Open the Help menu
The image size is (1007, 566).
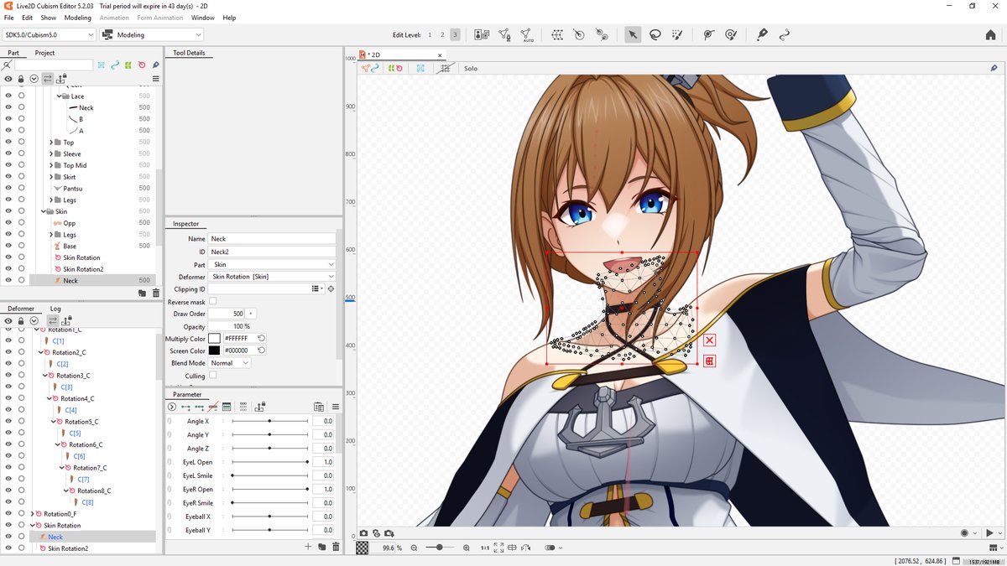tap(229, 18)
